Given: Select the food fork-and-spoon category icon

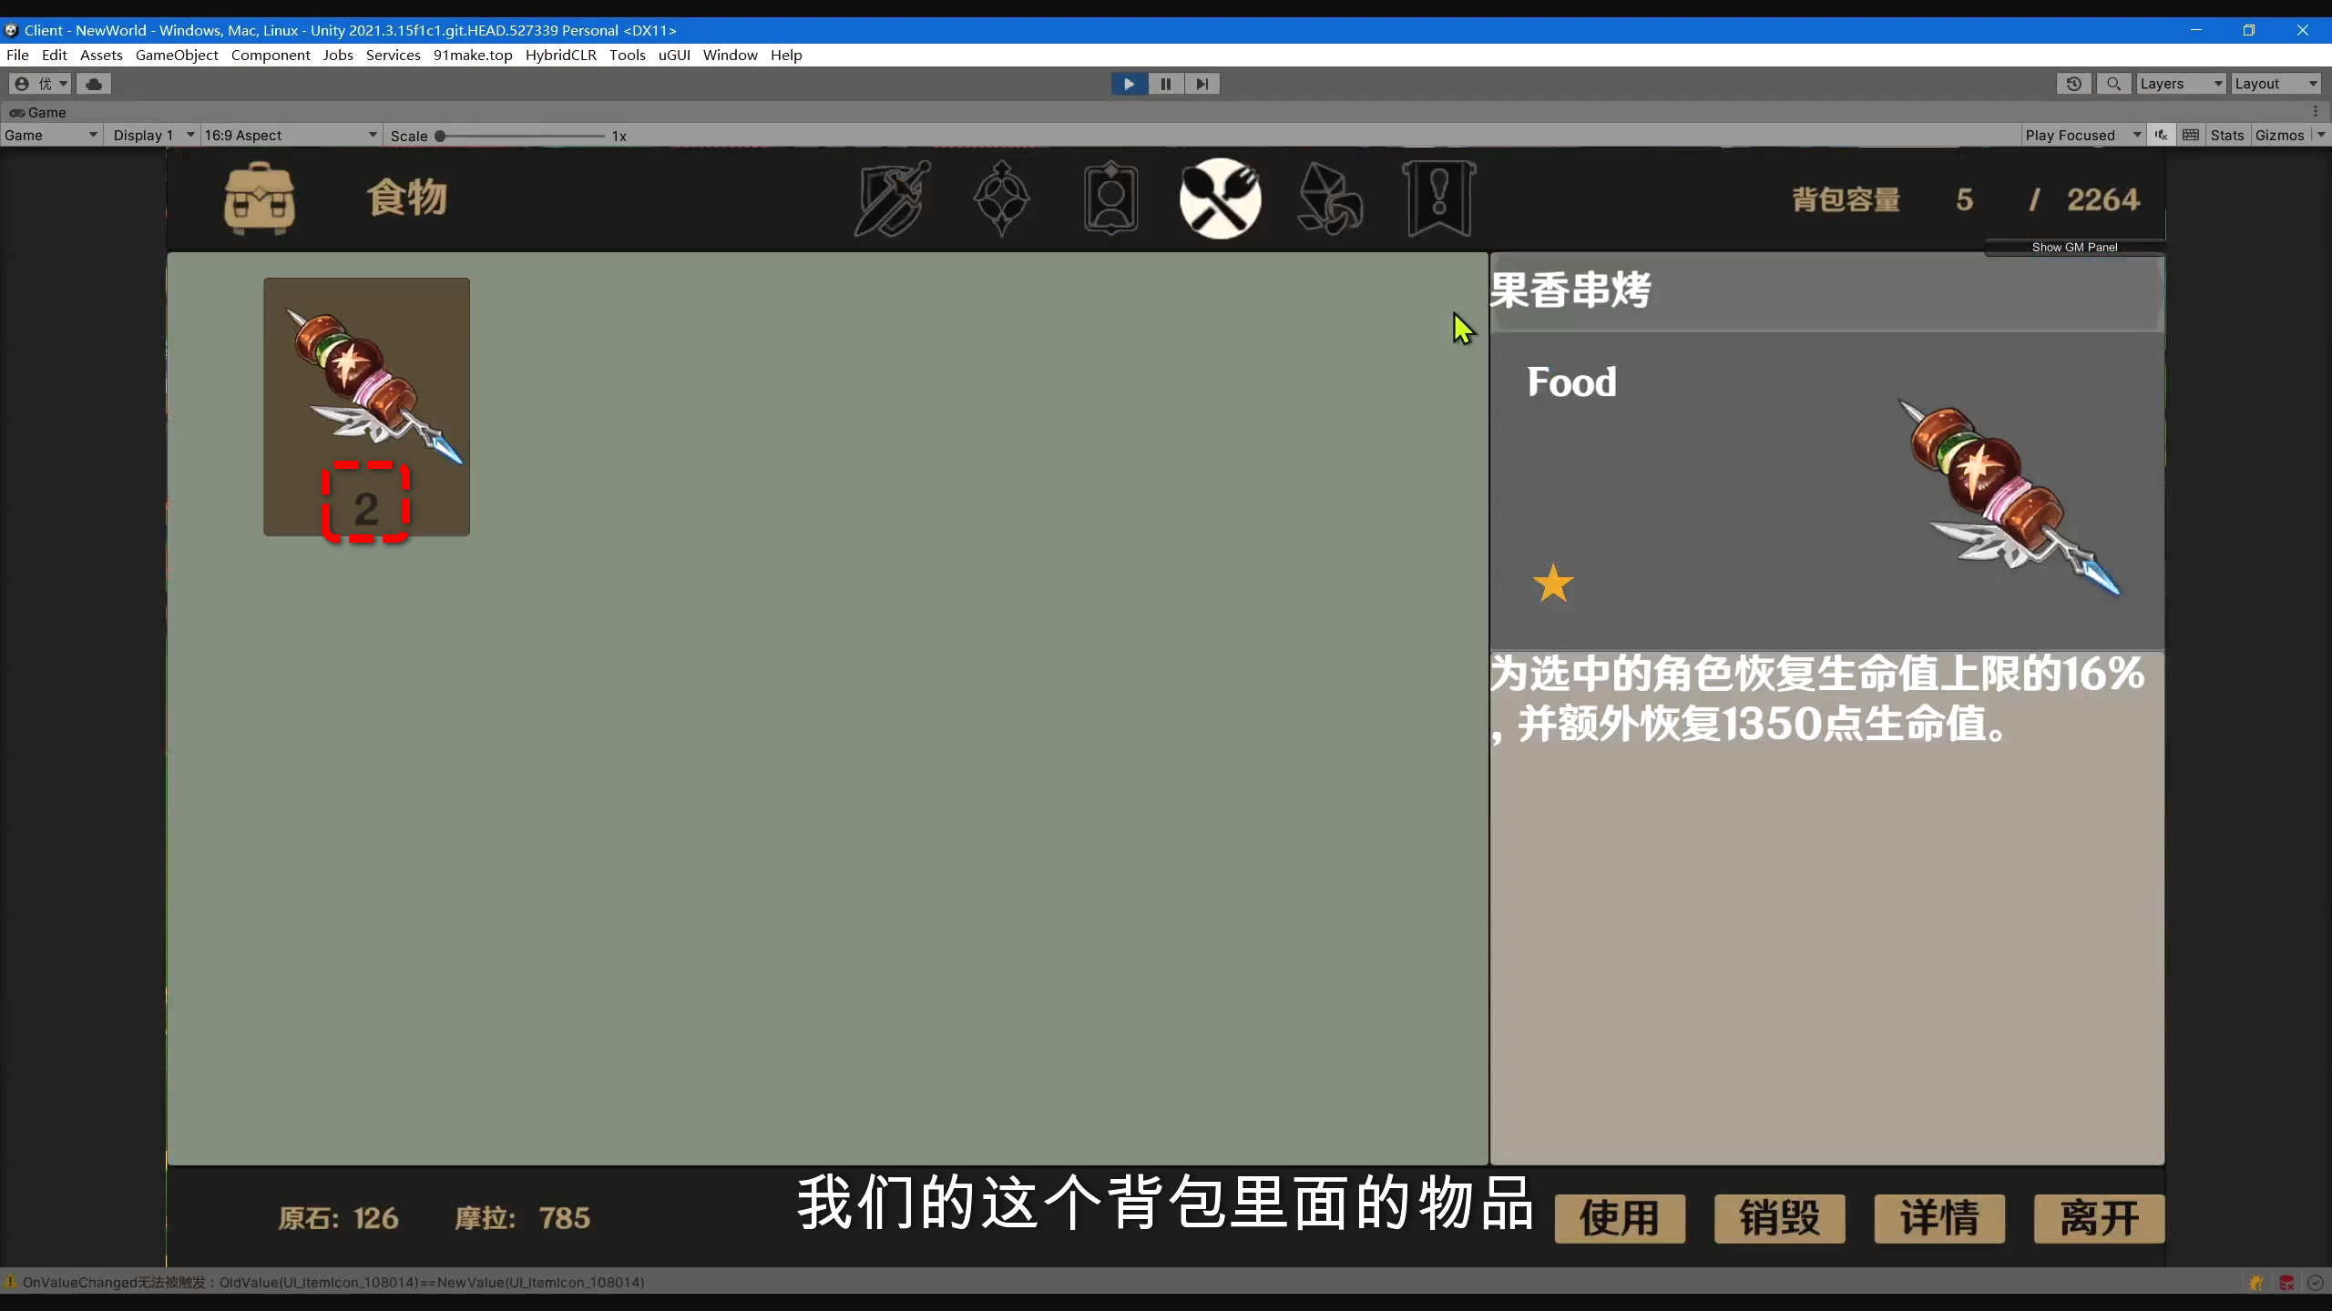Looking at the screenshot, I should point(1220,199).
